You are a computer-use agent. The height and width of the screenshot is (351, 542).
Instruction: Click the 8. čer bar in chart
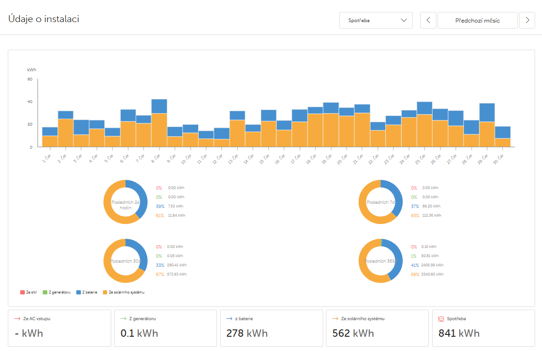coord(160,123)
